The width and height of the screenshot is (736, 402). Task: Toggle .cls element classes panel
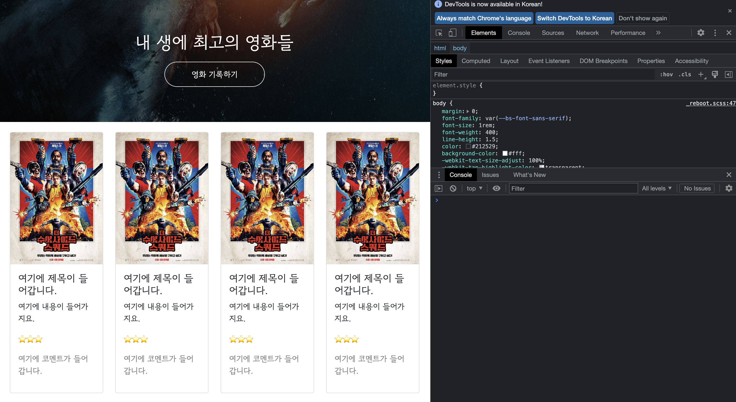685,75
